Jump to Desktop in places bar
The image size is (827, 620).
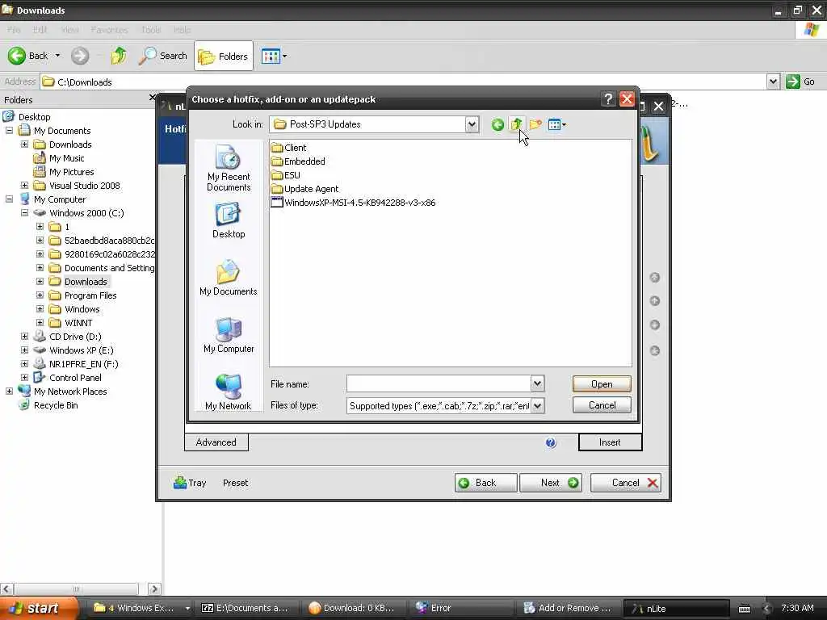tap(229, 221)
